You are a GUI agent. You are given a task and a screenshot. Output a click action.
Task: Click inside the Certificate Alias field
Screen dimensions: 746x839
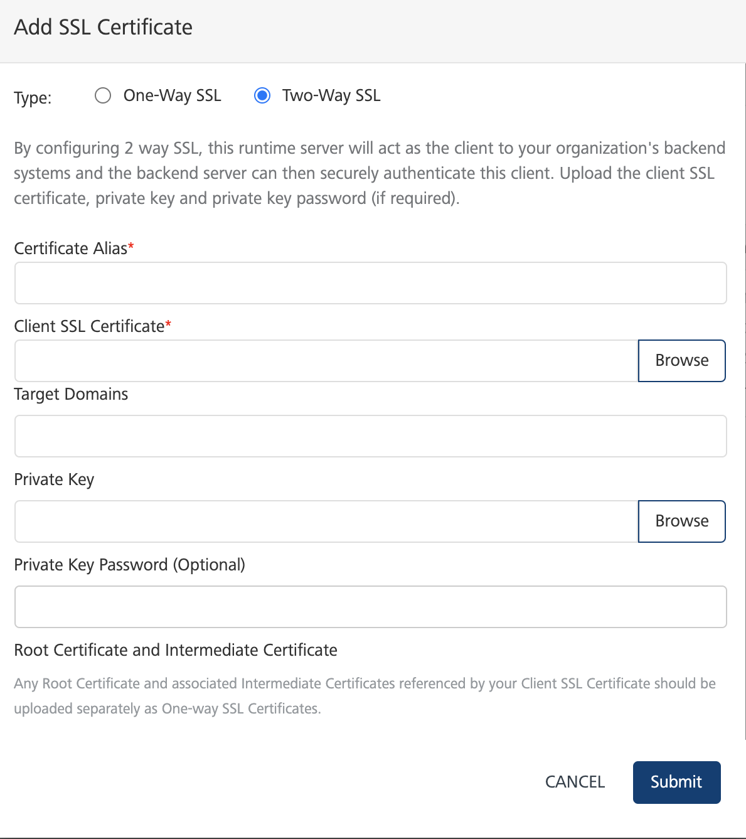click(370, 283)
